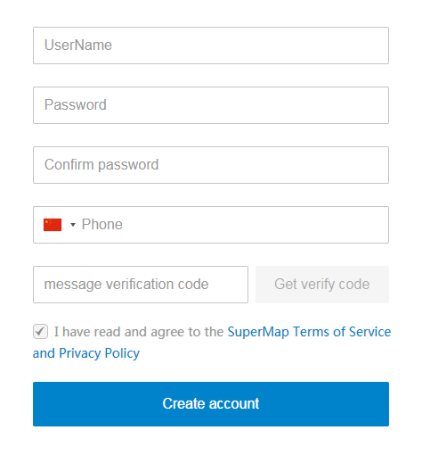Viewport: 422px width, 455px height.
Task: Click the Get verify code button
Action: [x=322, y=285]
